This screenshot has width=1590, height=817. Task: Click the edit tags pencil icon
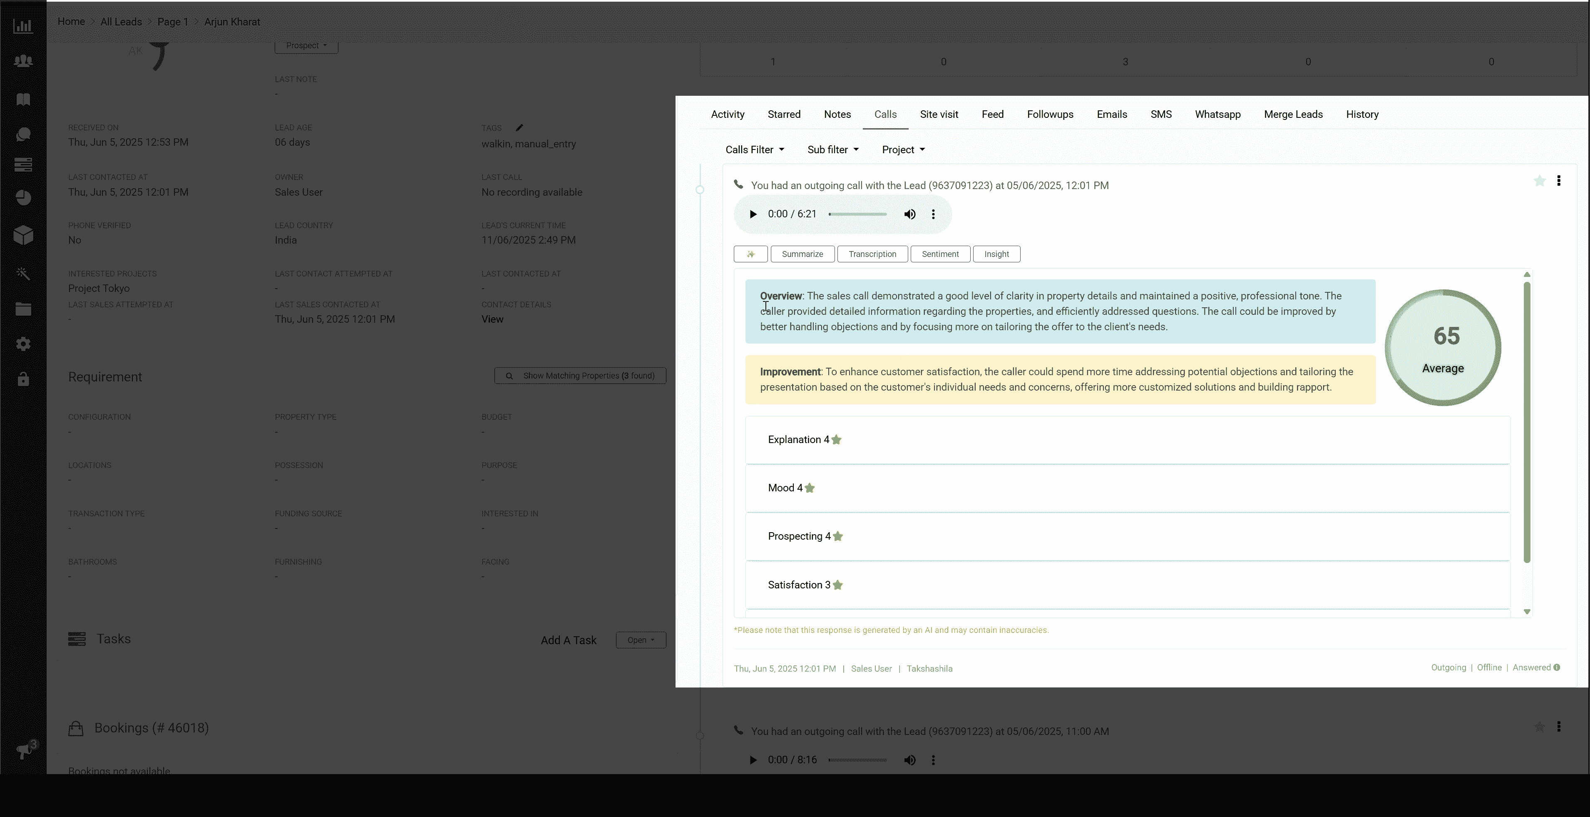tap(519, 128)
